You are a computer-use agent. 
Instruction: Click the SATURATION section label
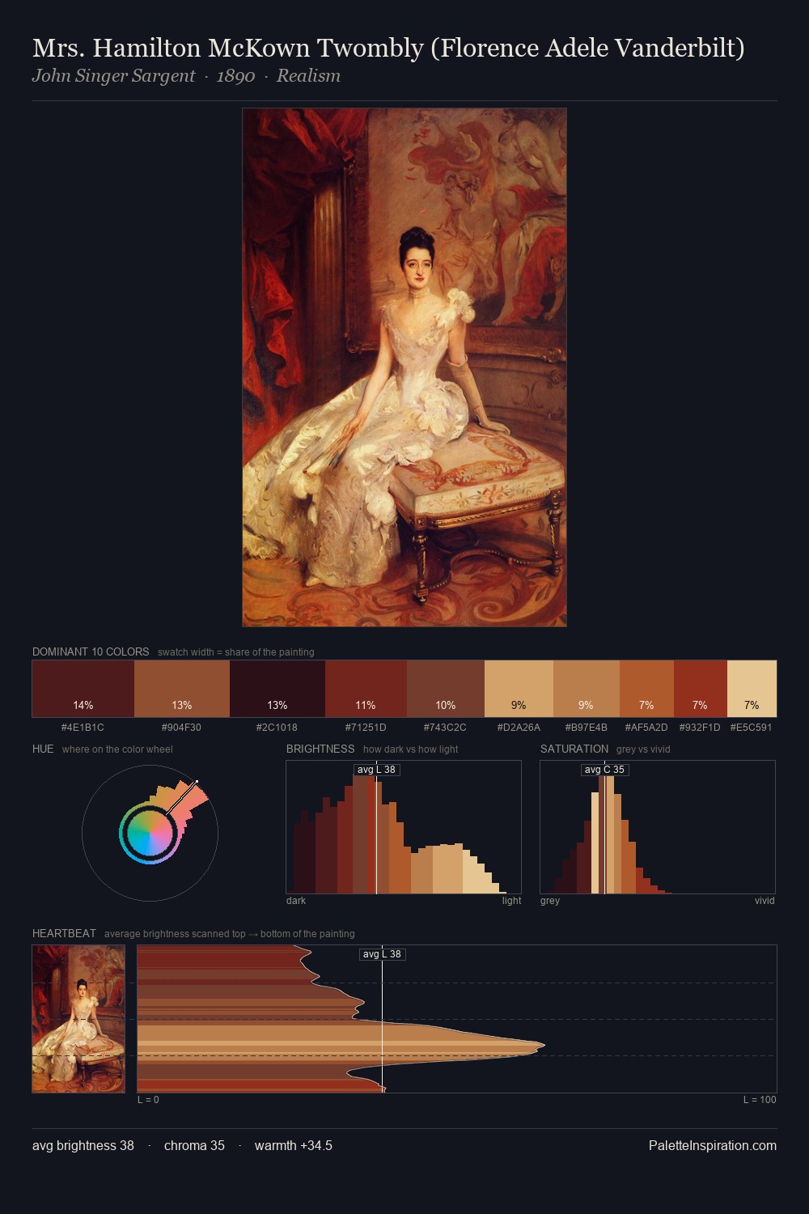pyautogui.click(x=574, y=749)
